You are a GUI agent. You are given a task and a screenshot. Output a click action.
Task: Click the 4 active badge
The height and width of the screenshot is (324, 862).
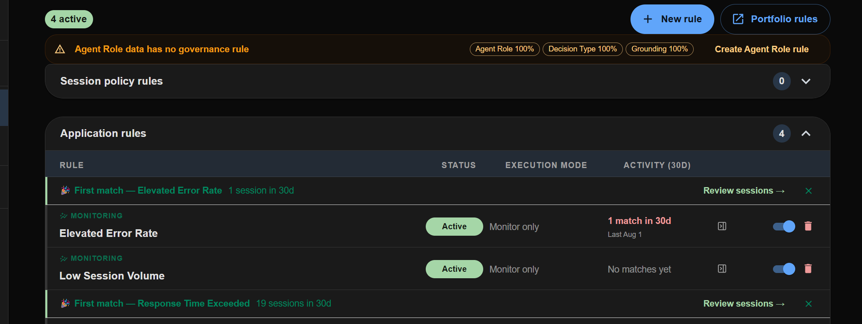(x=69, y=19)
